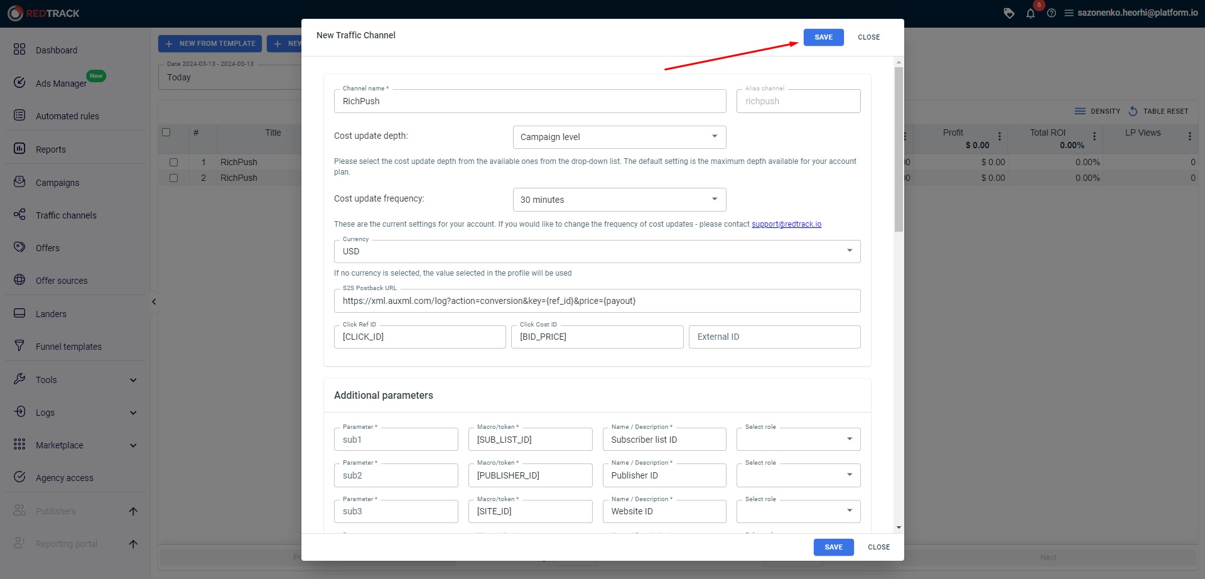Open the tags icon in the header

[x=1008, y=13]
